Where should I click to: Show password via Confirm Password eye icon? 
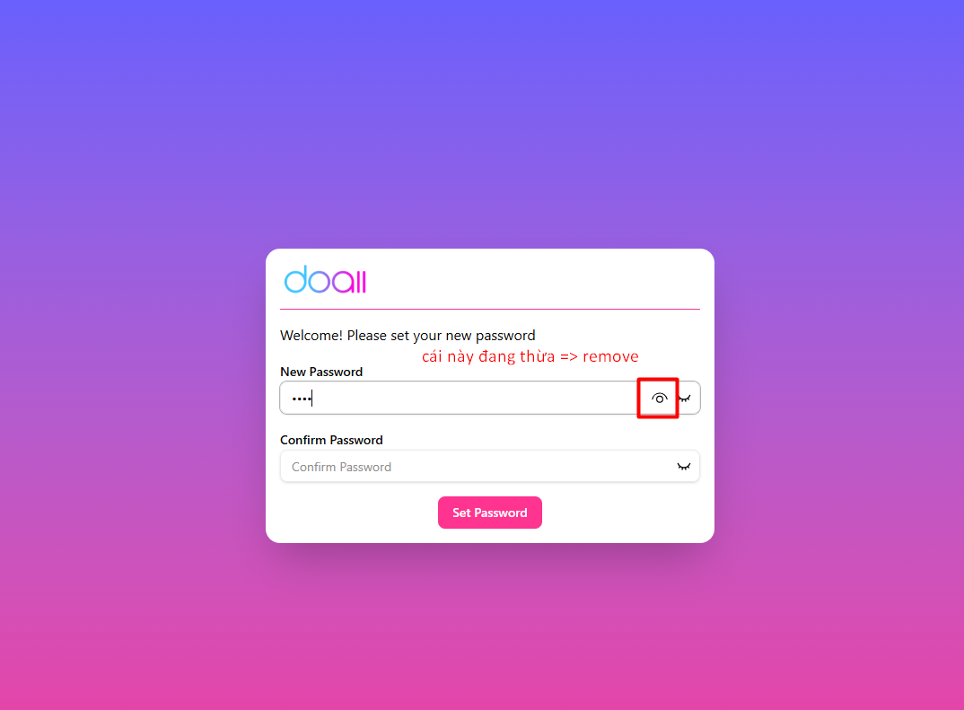(684, 467)
